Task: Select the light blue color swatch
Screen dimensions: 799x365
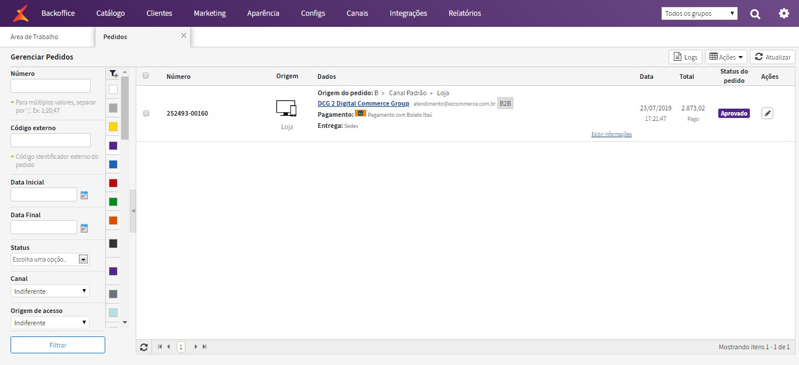Action: tap(113, 312)
